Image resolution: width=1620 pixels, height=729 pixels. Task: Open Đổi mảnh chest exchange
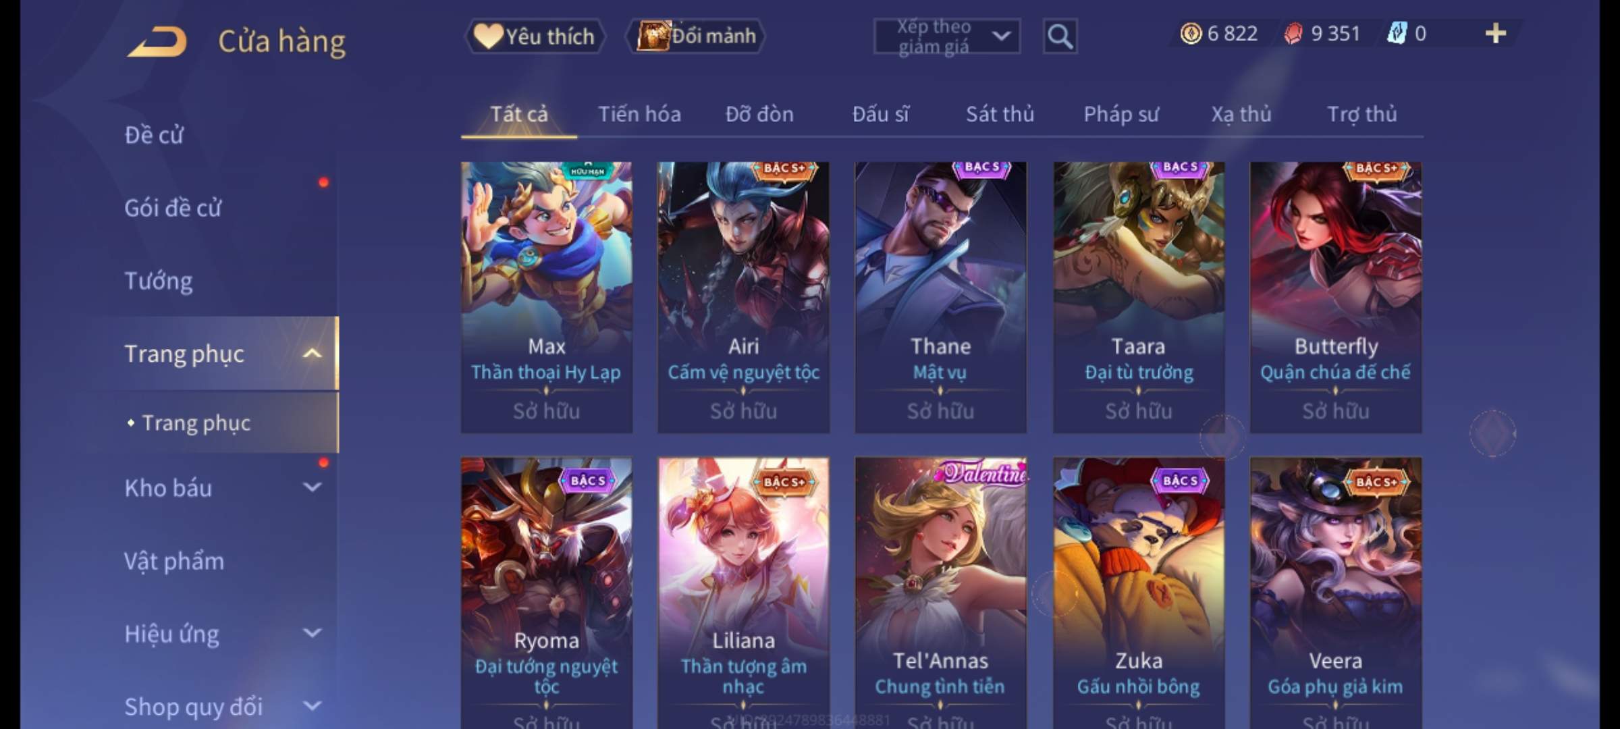(697, 36)
